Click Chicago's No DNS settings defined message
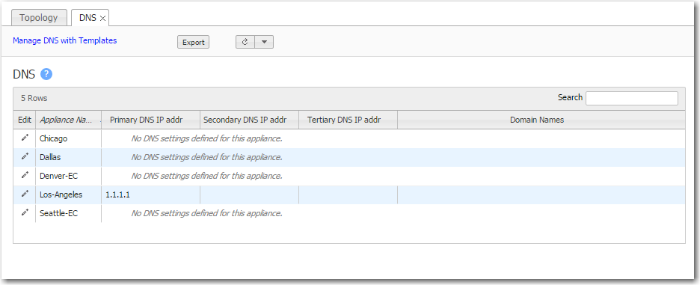This screenshot has height=285, width=700. pyautogui.click(x=206, y=138)
